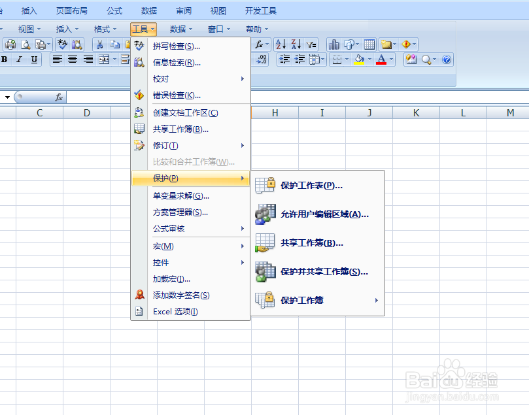Switch to 审阅 ribbon tab
Screen dimensions: 529x415
(184, 11)
